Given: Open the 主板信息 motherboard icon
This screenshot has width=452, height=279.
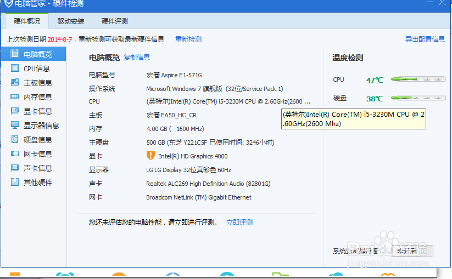Looking at the screenshot, I should point(15,82).
